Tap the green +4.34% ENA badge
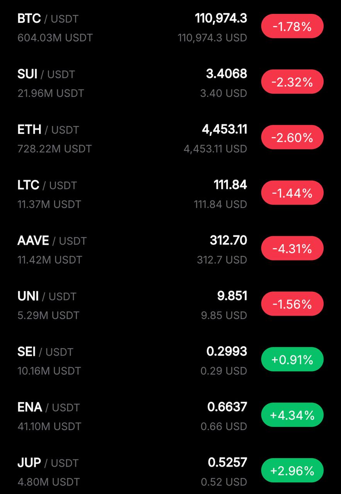The height and width of the screenshot is (494, 341). click(292, 415)
